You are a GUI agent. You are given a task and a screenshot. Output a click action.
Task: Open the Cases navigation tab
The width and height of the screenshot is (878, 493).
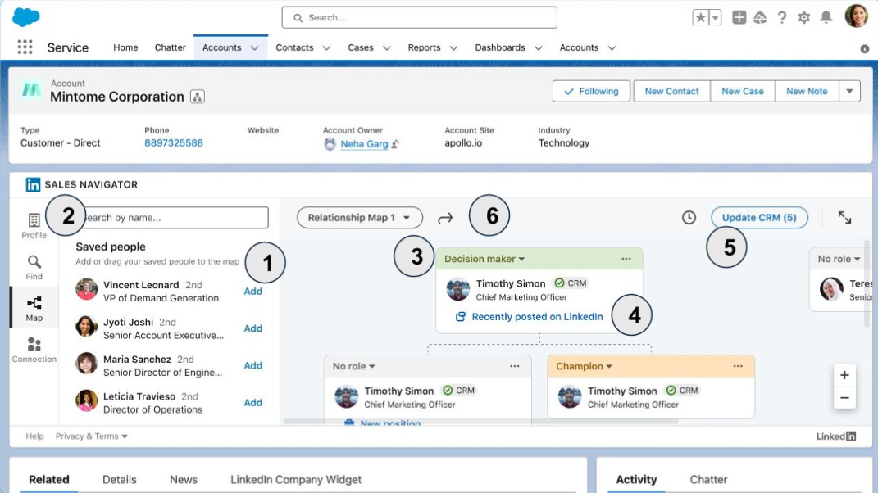pos(361,47)
